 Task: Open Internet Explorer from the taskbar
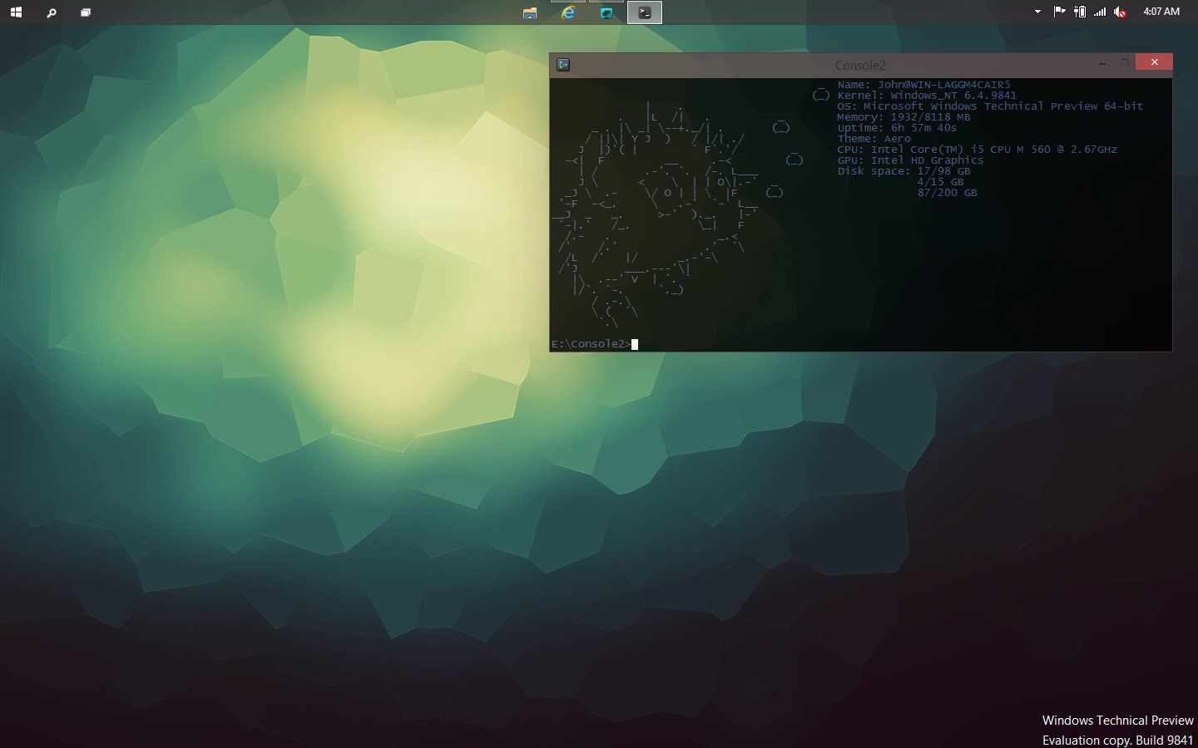pos(567,12)
